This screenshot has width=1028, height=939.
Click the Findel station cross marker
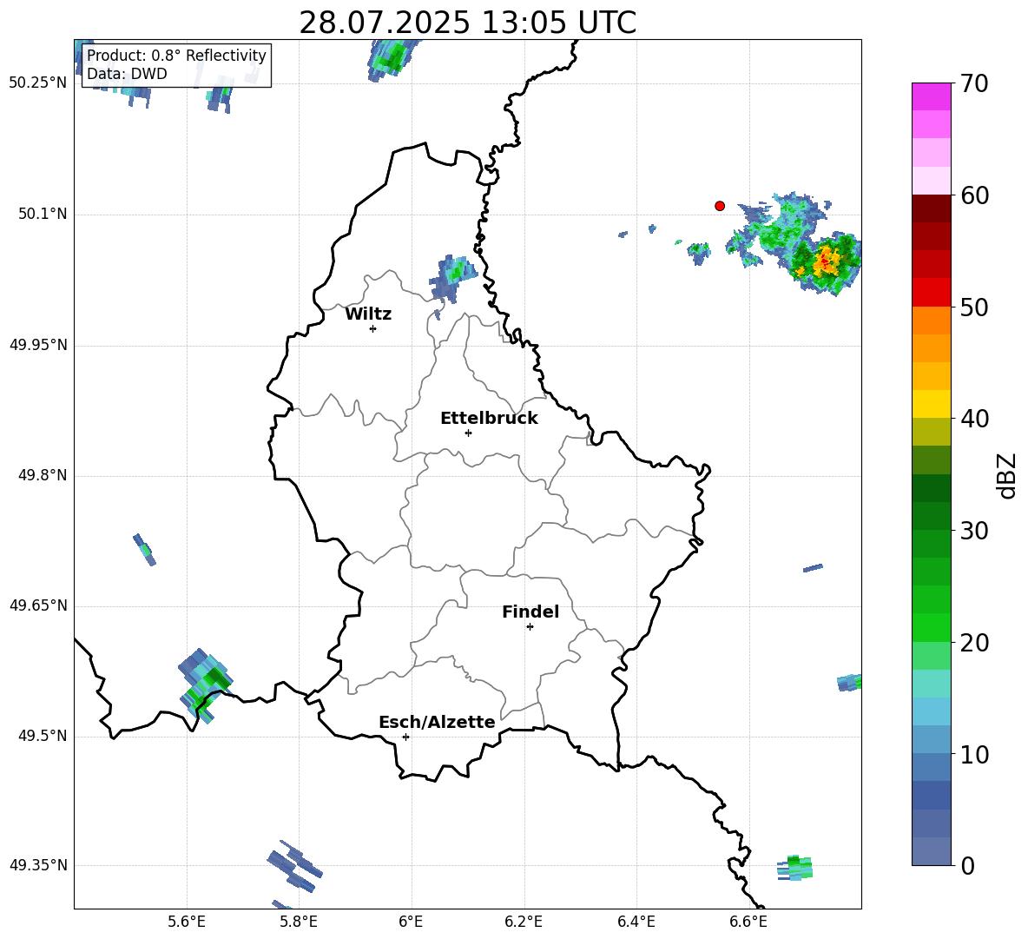[x=530, y=627]
